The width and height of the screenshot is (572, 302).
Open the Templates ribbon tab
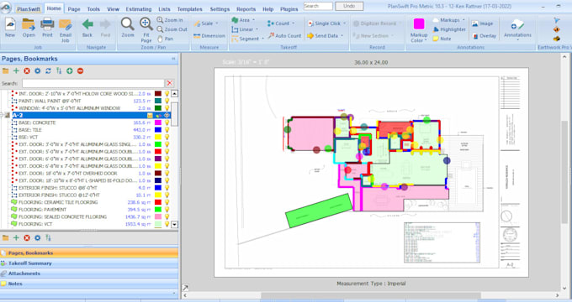pyautogui.click(x=190, y=9)
